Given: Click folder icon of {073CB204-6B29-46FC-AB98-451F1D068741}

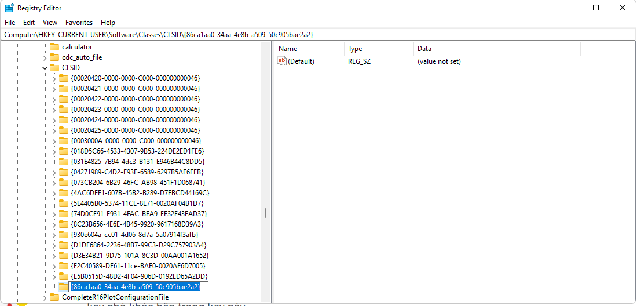Looking at the screenshot, I should 64,183.
